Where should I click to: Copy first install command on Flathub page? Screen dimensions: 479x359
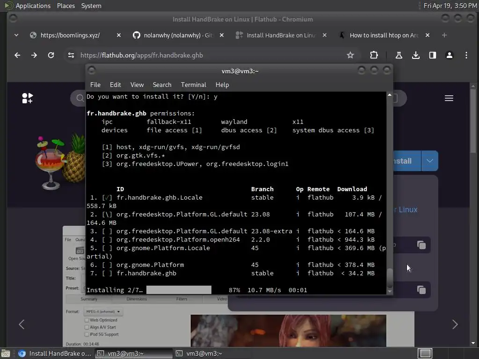[421, 245]
